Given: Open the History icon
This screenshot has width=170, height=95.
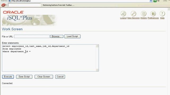Looking at the screenshot, I should coord(143,13).
